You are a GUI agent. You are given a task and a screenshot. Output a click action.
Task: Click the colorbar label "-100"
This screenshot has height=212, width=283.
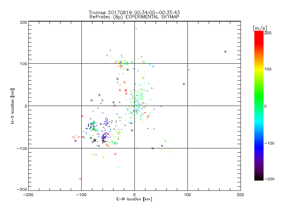(270, 143)
